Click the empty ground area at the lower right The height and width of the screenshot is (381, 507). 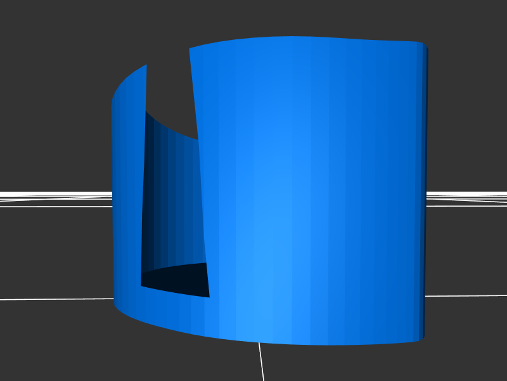tap(456, 342)
